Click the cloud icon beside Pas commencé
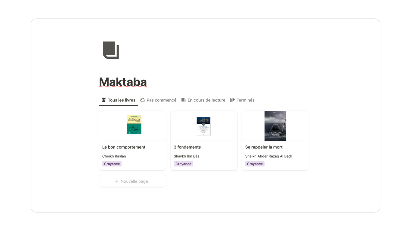 point(143,100)
